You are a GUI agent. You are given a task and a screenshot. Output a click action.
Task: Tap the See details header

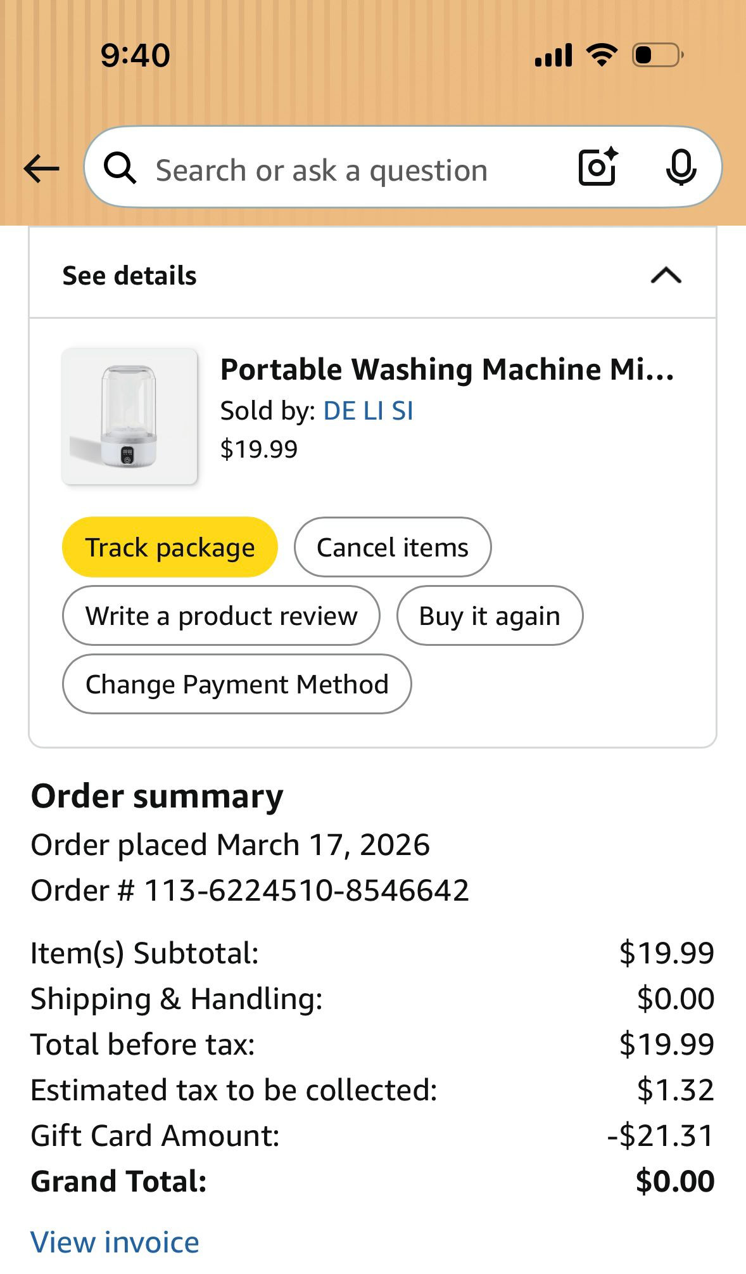coord(130,276)
